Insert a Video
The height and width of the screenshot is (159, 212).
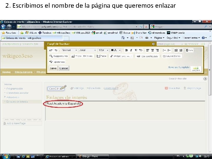click(88, 56)
